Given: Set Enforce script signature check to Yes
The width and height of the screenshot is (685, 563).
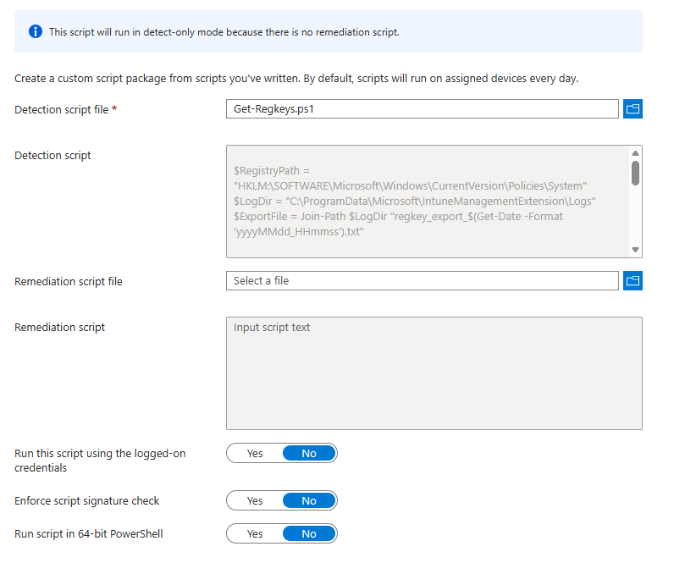Looking at the screenshot, I should (x=255, y=501).
